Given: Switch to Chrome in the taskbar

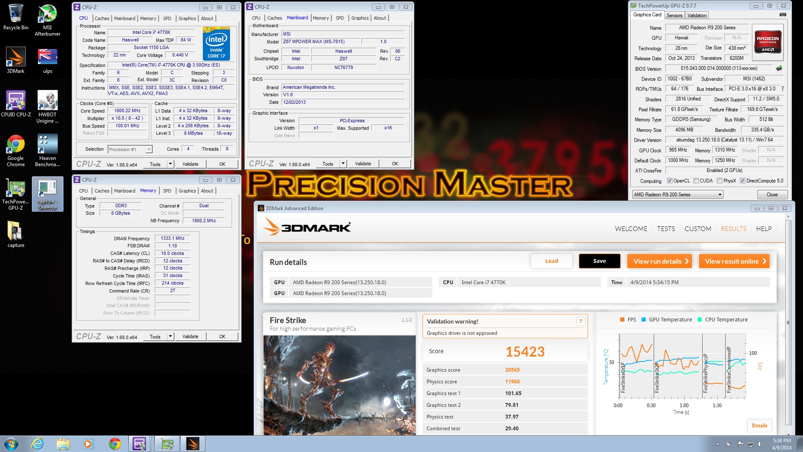Looking at the screenshot, I should coord(115,444).
